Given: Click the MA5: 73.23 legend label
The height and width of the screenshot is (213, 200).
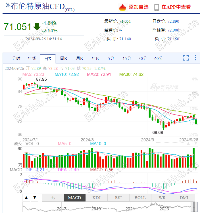Looking at the screenshot, I should coord(33,74).
